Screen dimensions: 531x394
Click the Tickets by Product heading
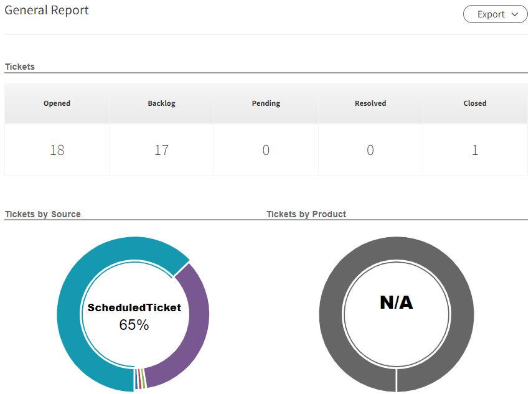pos(306,214)
